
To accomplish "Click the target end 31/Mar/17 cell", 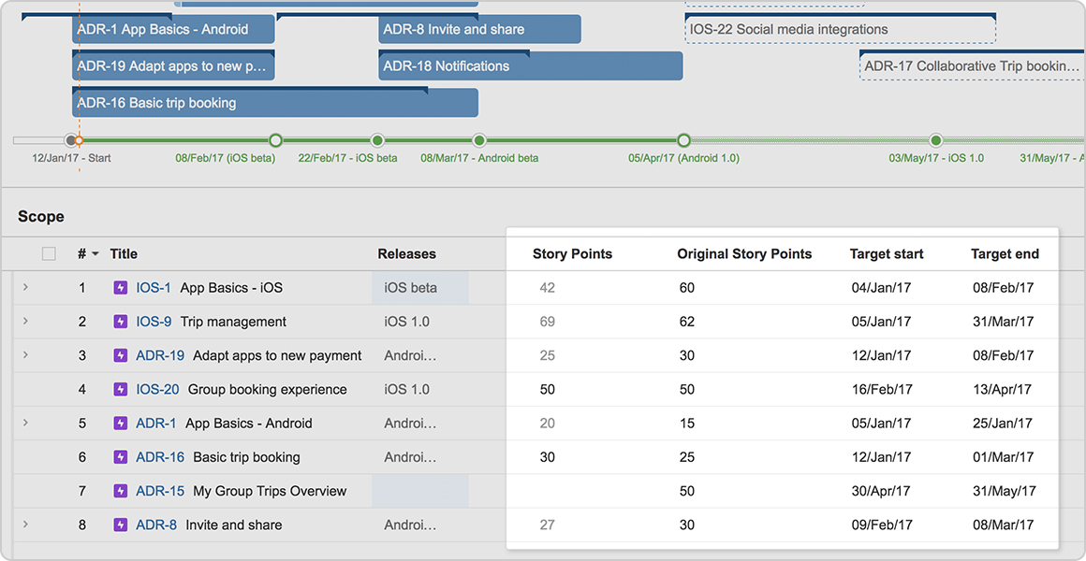I will 1003,322.
